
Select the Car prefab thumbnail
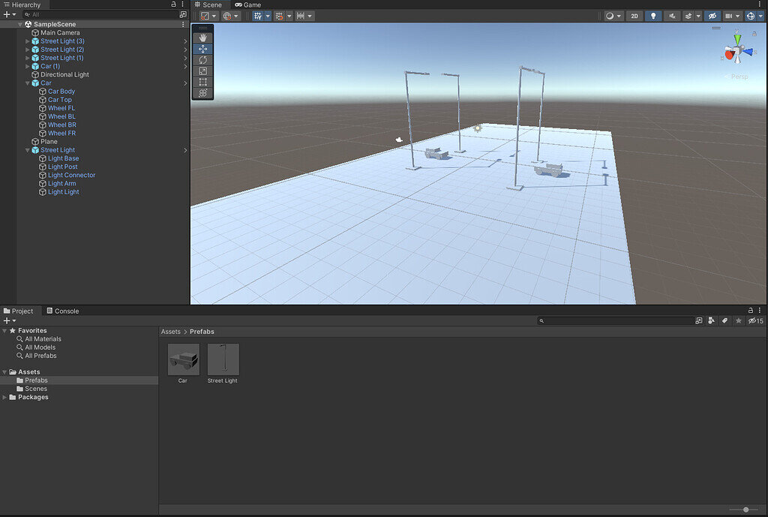182,359
